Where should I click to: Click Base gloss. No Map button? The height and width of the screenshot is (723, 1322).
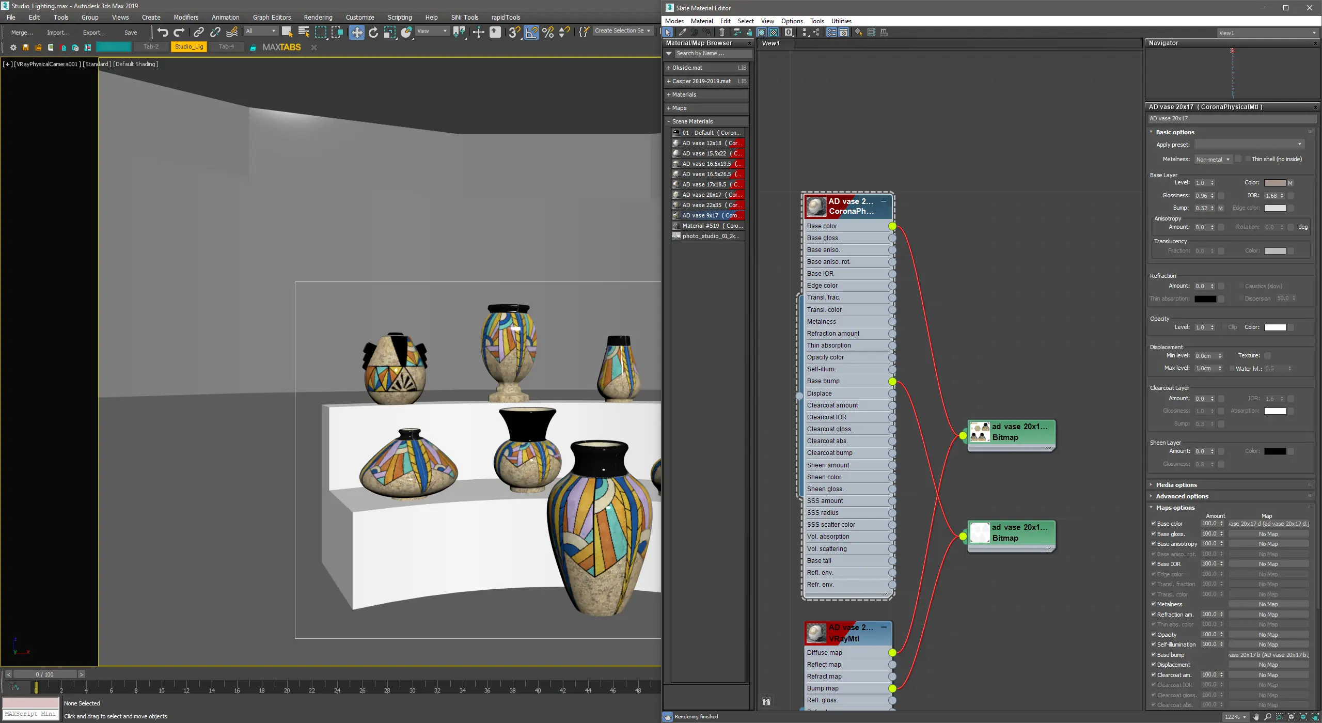click(x=1268, y=534)
